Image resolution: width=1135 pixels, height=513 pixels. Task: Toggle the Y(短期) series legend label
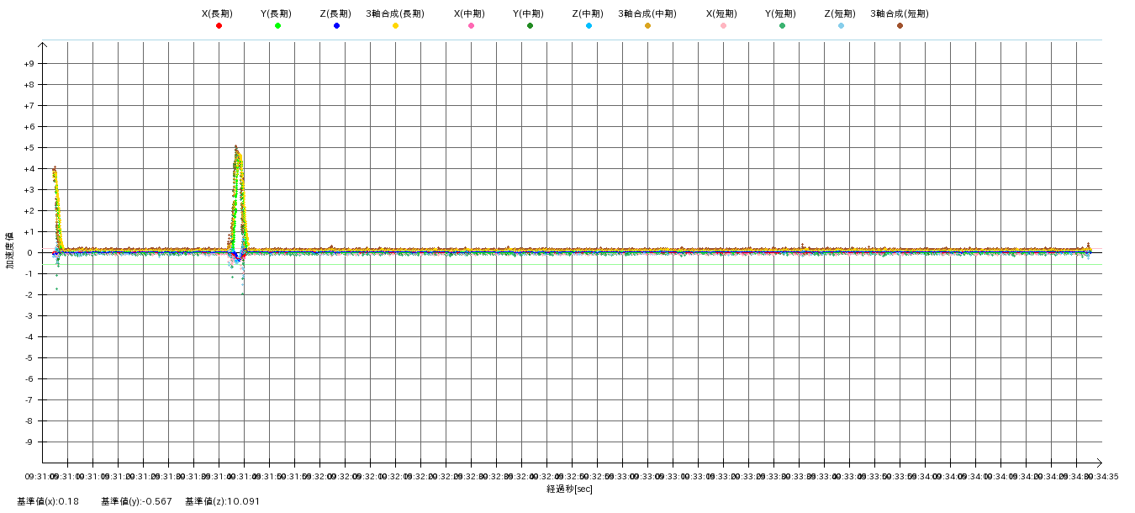point(781,13)
